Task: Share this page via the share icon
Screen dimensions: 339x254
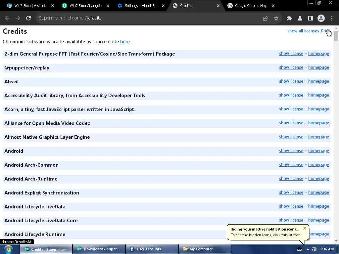Action: pos(266,19)
